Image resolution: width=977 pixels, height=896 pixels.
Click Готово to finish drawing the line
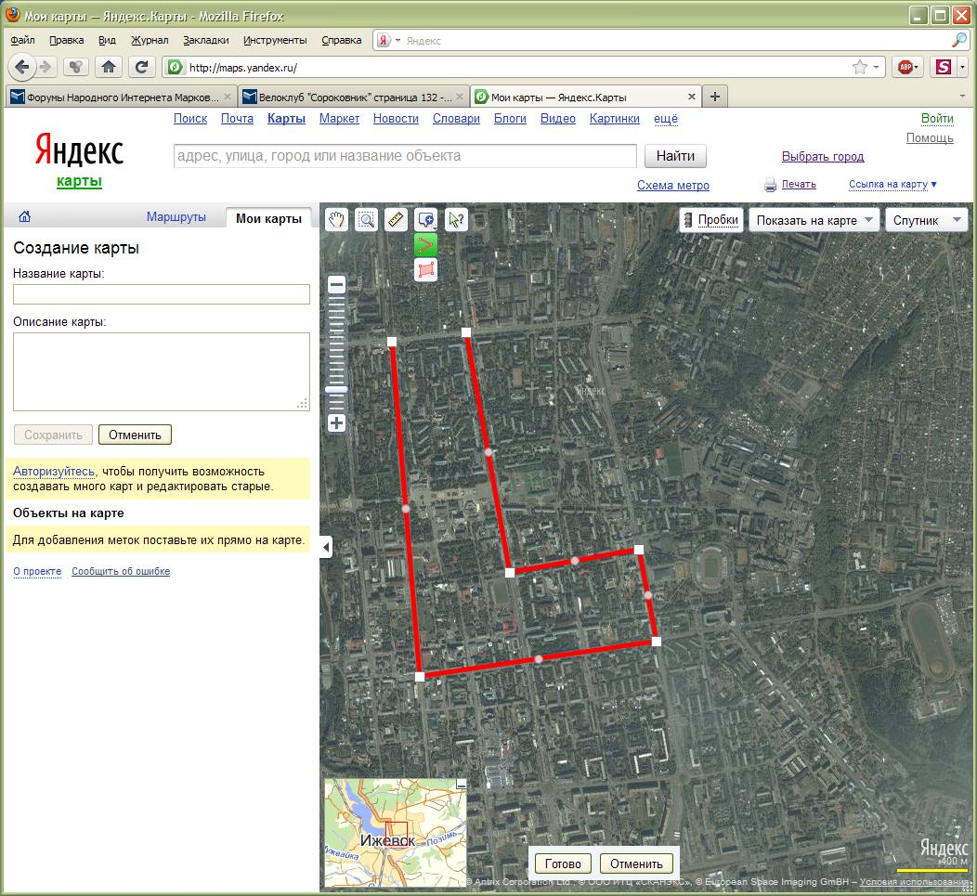[563, 864]
